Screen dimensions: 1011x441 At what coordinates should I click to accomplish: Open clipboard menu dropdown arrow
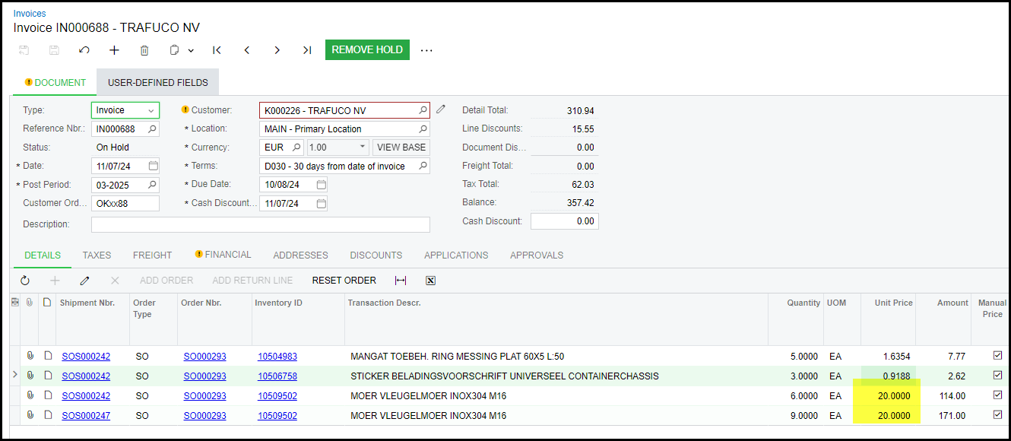point(190,50)
